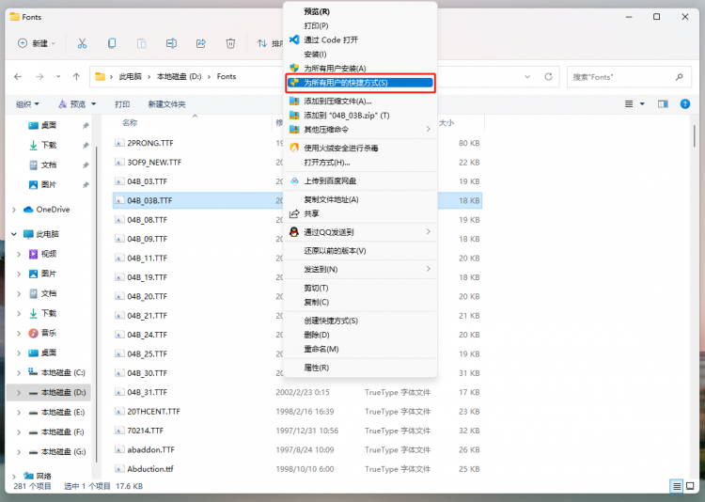Select 为所有用户安装(A) in context menu

pos(335,69)
